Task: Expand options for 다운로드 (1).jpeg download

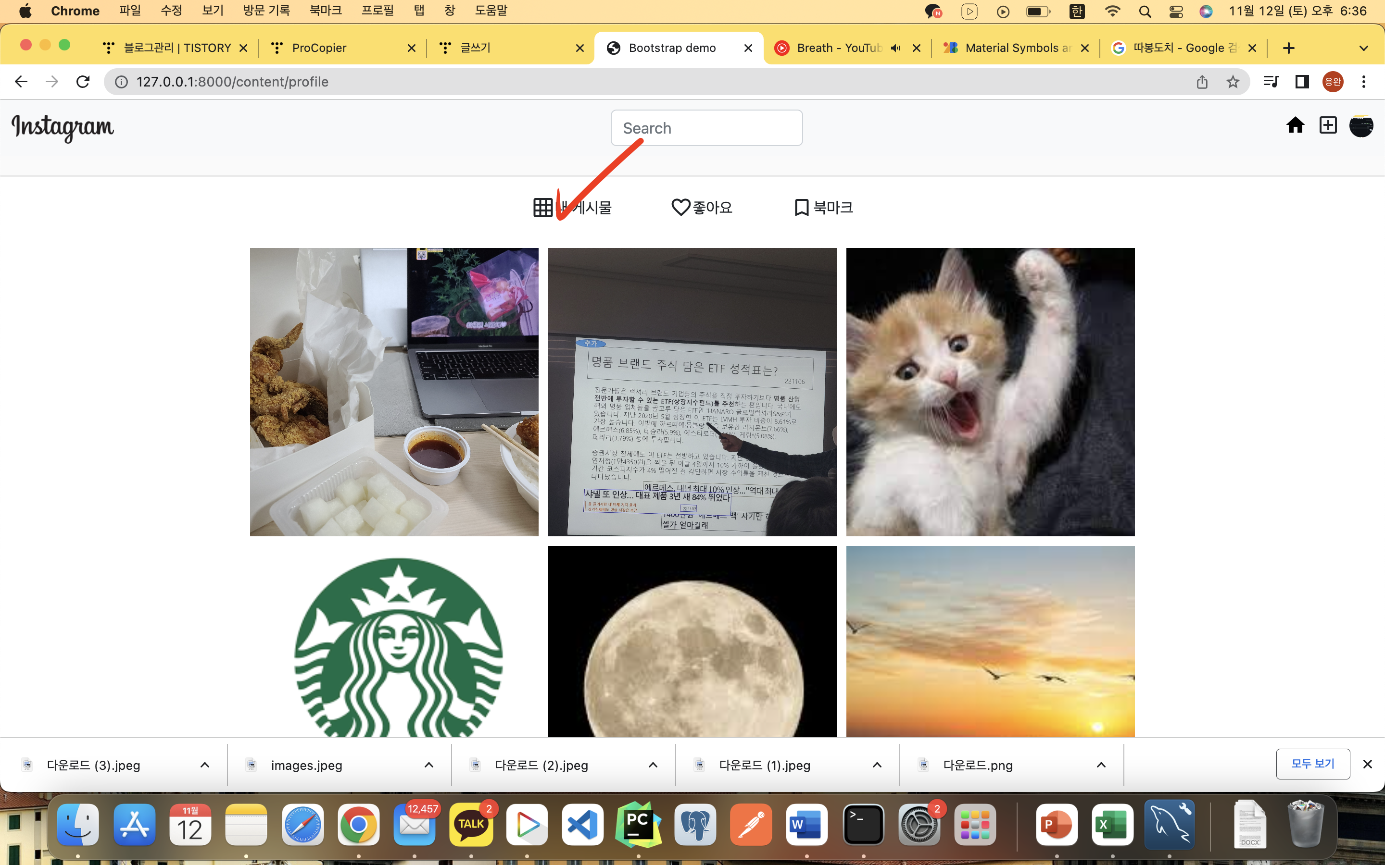Action: [877, 765]
